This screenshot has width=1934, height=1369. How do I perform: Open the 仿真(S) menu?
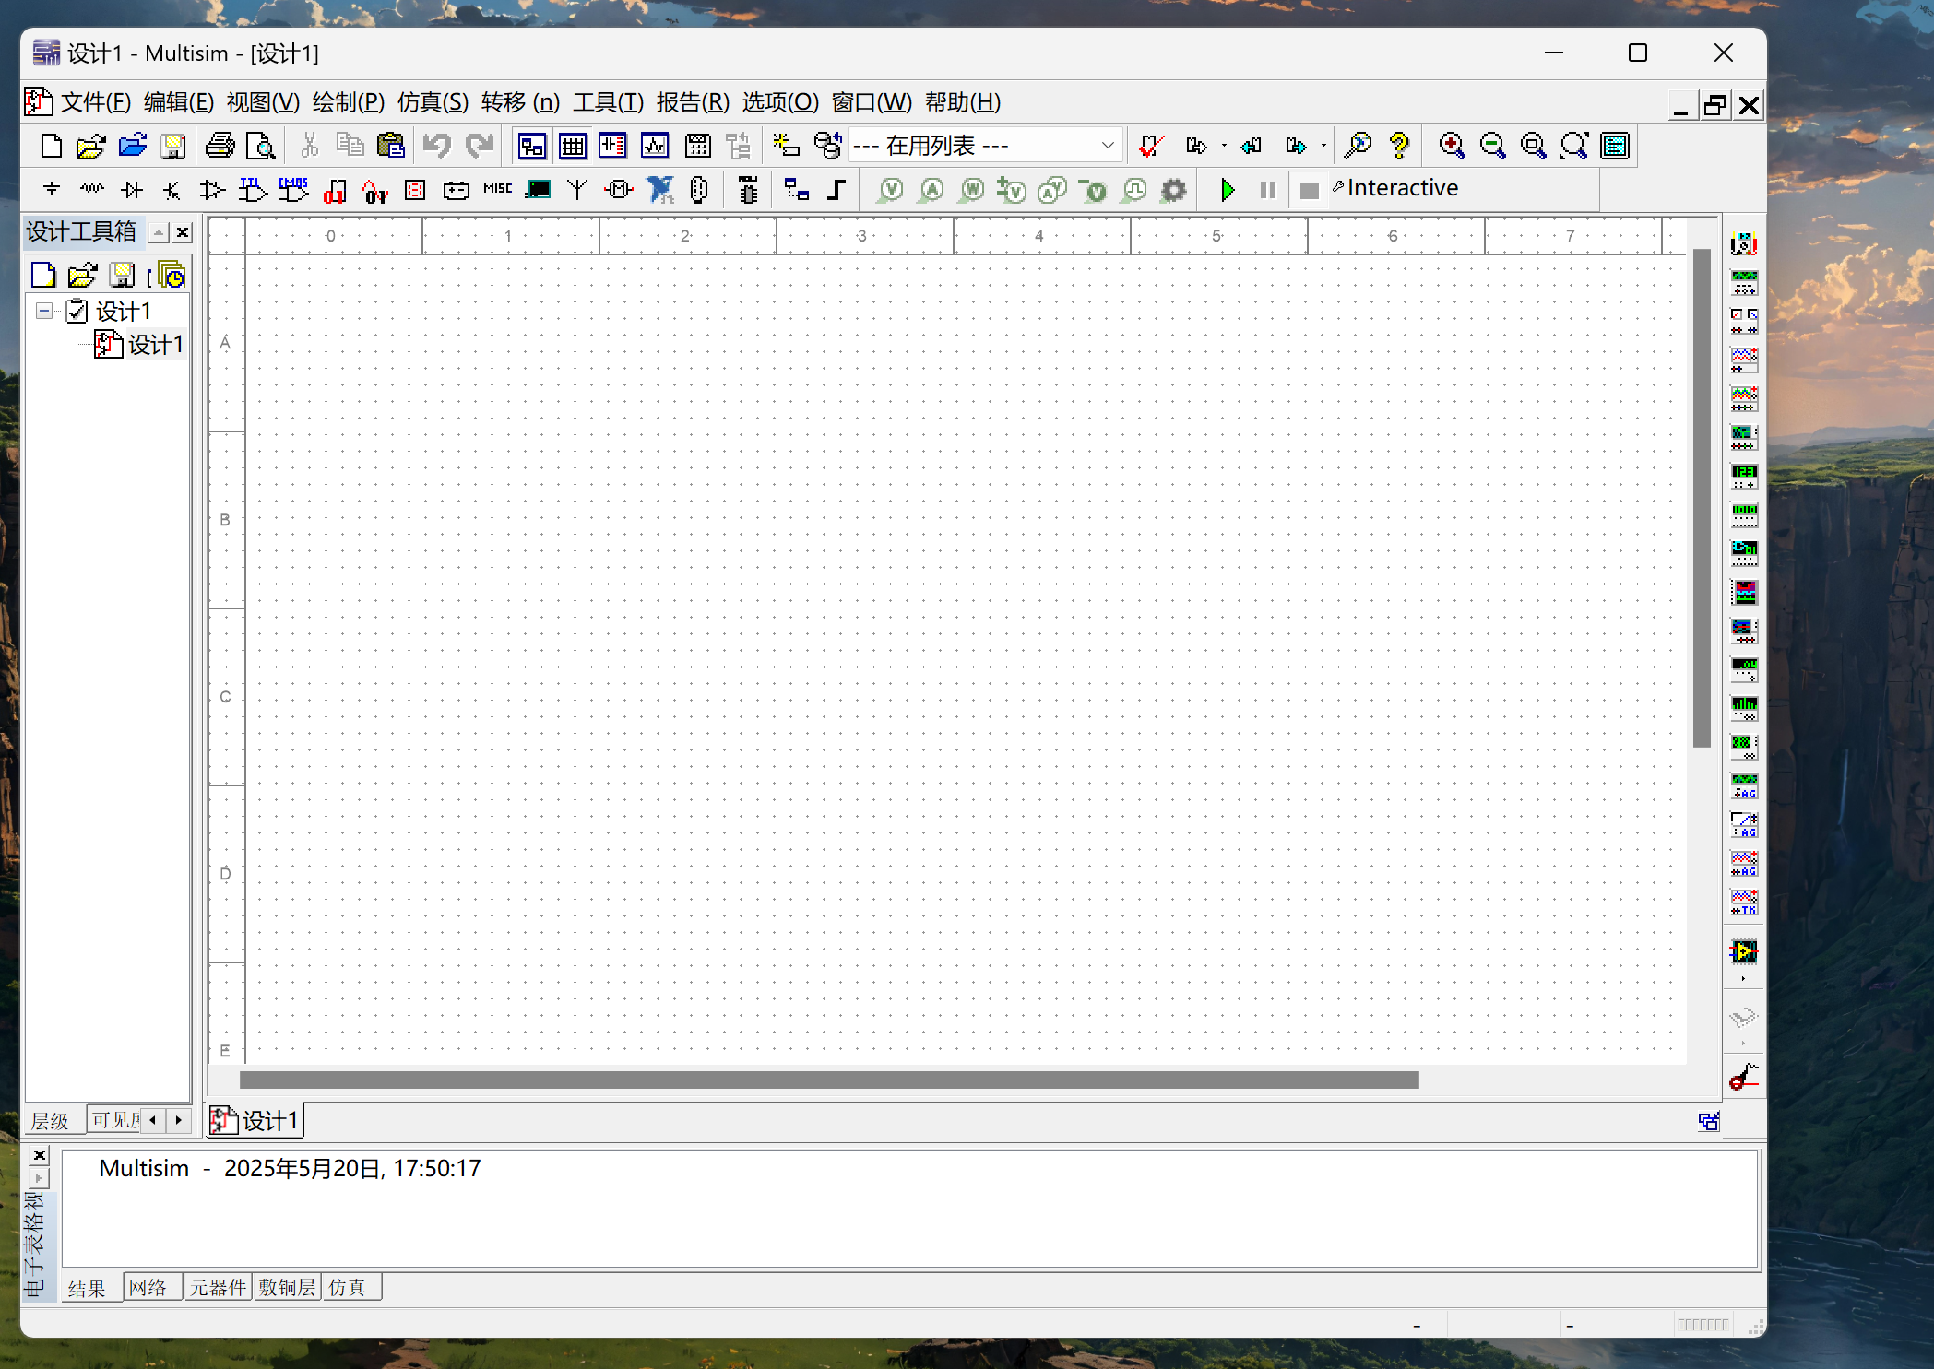[x=433, y=102]
